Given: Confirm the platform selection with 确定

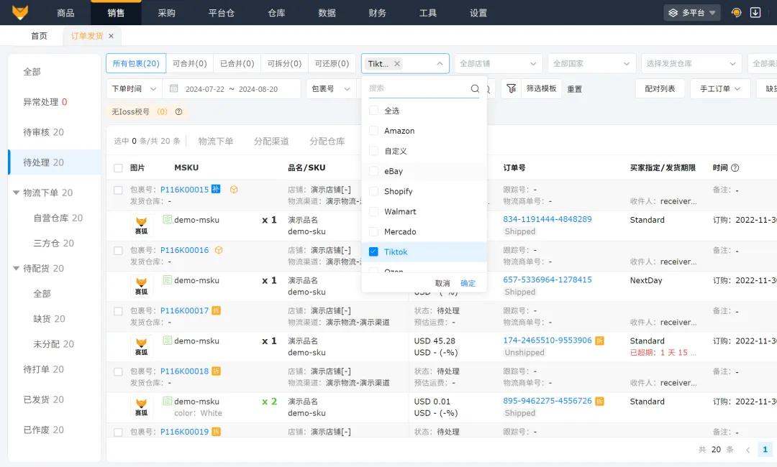Looking at the screenshot, I should click(x=468, y=283).
